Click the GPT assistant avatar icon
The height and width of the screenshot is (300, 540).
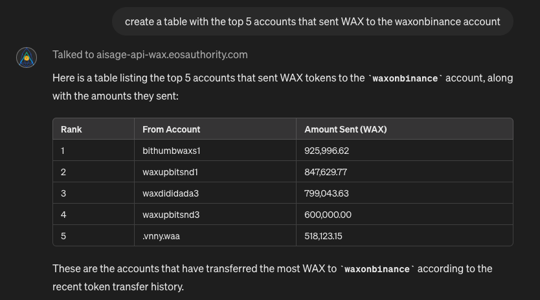tap(27, 58)
